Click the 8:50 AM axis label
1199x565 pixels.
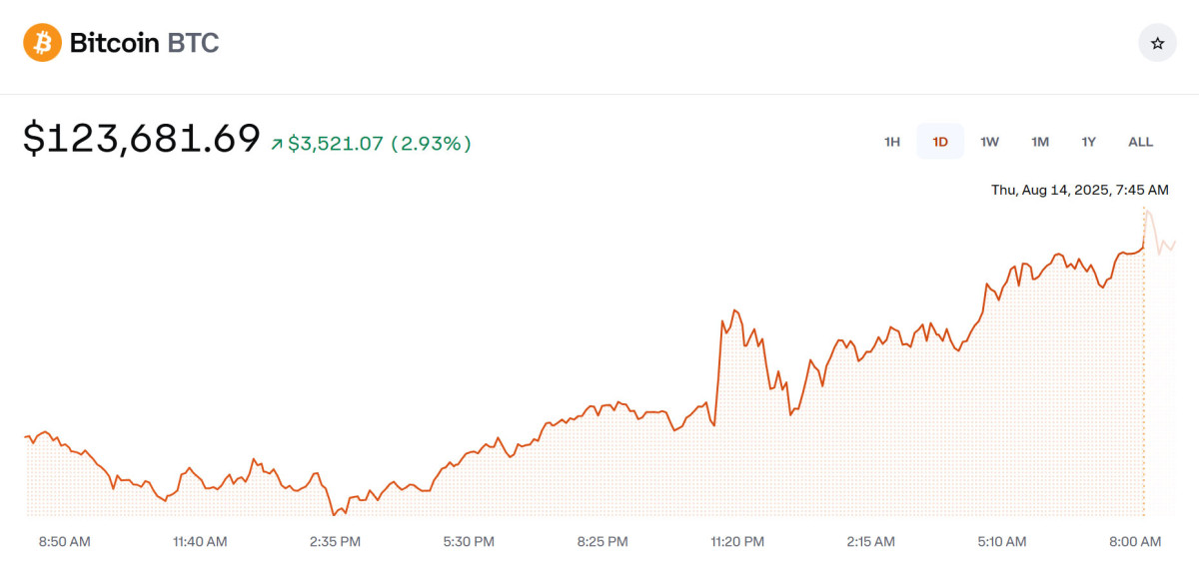coord(65,541)
